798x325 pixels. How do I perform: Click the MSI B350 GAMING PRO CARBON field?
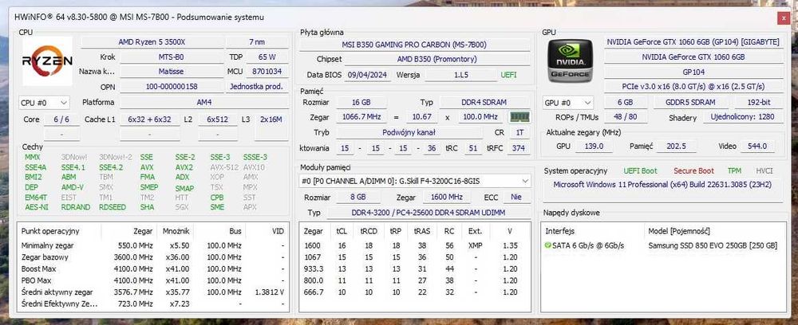pos(415,45)
